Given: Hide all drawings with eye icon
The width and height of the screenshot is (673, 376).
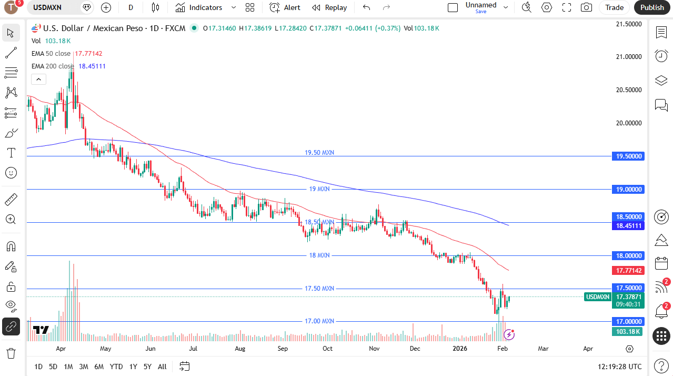Looking at the screenshot, I should click(11, 306).
